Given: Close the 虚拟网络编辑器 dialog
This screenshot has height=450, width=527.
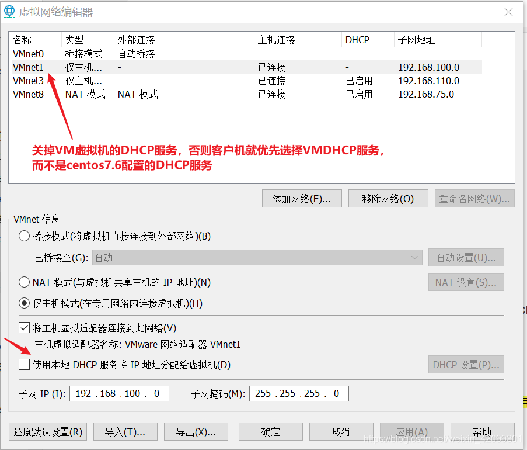Looking at the screenshot, I should (508, 12).
